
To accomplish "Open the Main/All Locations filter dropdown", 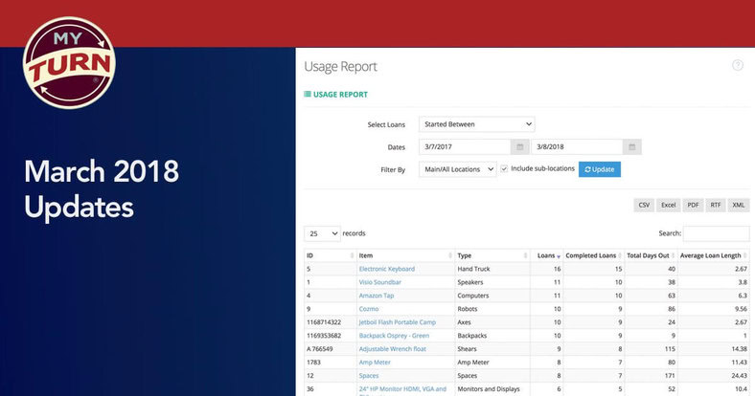I will [x=457, y=169].
